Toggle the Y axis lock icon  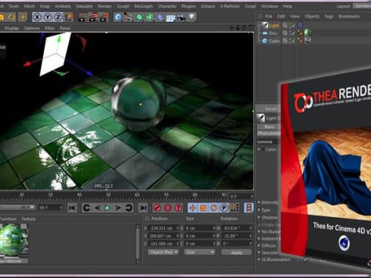(48, 17)
